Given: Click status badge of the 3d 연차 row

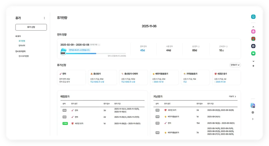Looking at the screenshot, I should 64,110.
